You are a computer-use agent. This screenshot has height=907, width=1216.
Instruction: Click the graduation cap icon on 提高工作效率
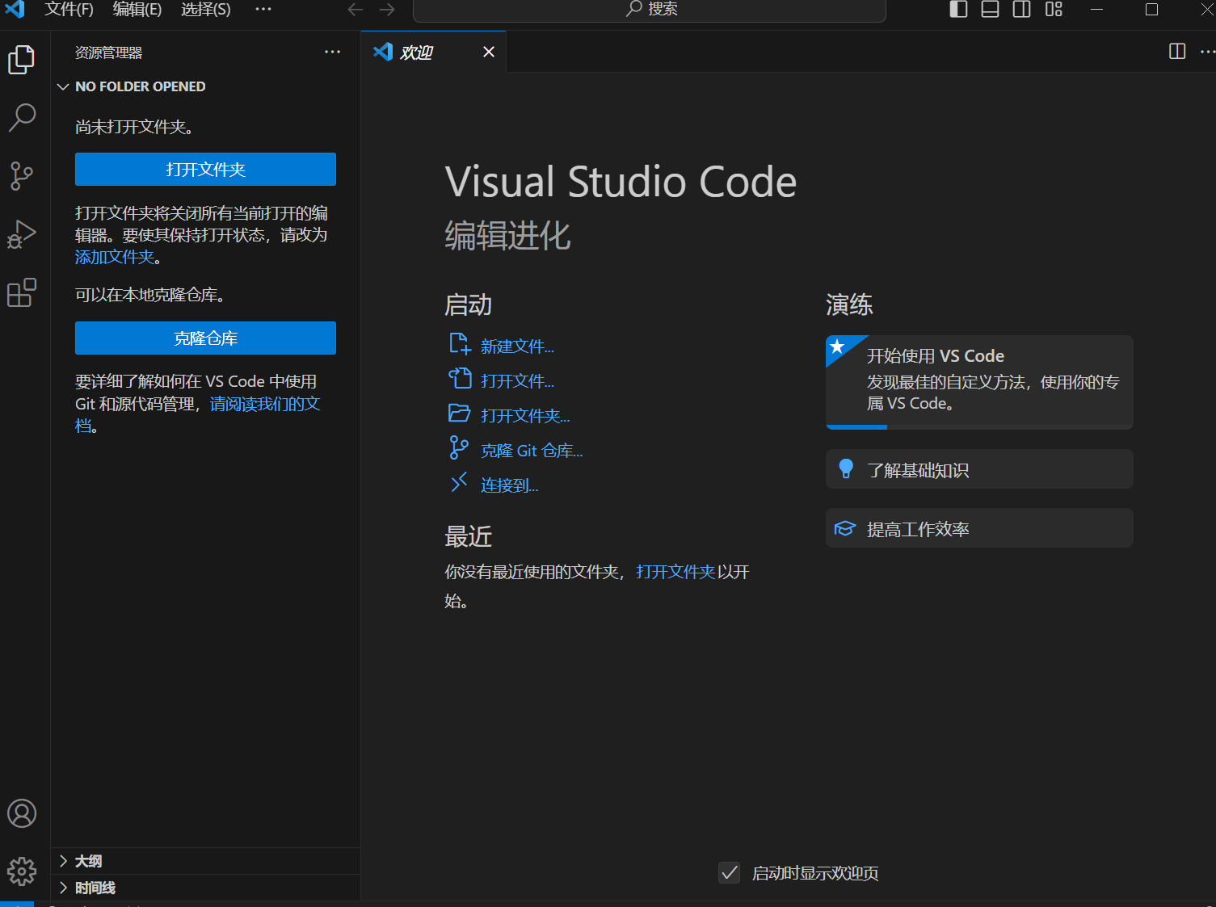point(845,528)
